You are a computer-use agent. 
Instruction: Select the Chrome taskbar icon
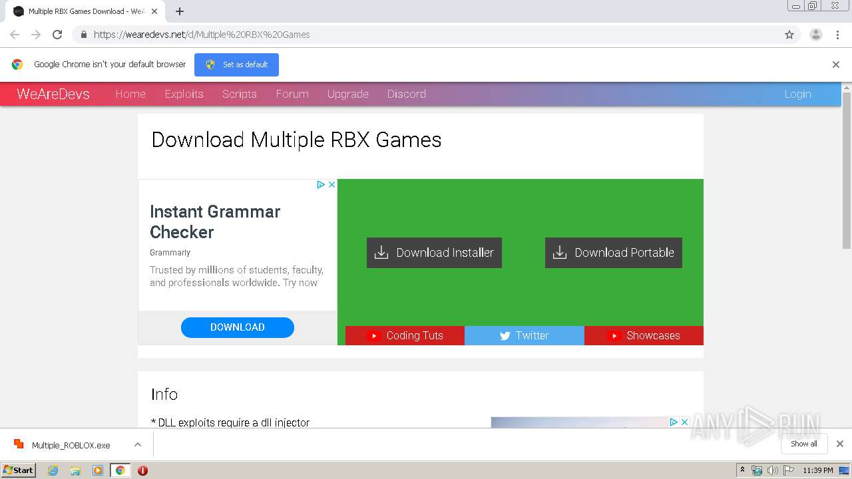[x=120, y=470]
